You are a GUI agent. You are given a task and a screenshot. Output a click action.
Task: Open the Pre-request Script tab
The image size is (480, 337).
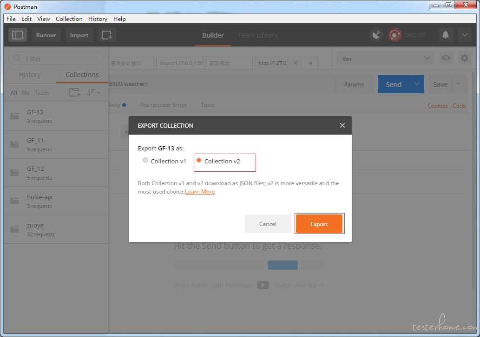[x=163, y=104]
